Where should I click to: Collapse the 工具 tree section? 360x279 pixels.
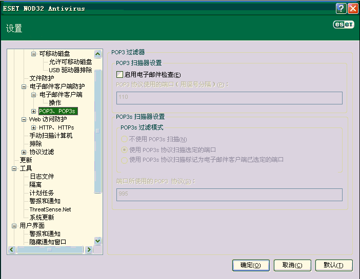pyautogui.click(x=15, y=168)
